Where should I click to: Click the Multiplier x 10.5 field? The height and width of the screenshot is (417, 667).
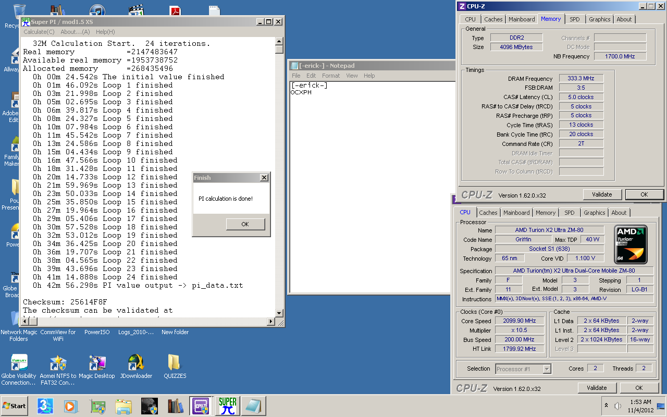point(520,330)
